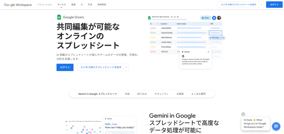Image resolution: width=284 pixels, height=134 pixels.
Task: Click the red ID pill in Jessica Malora's row
Action: point(153,28)
